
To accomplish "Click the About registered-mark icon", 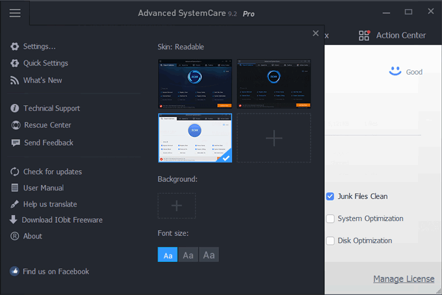I will (15, 236).
